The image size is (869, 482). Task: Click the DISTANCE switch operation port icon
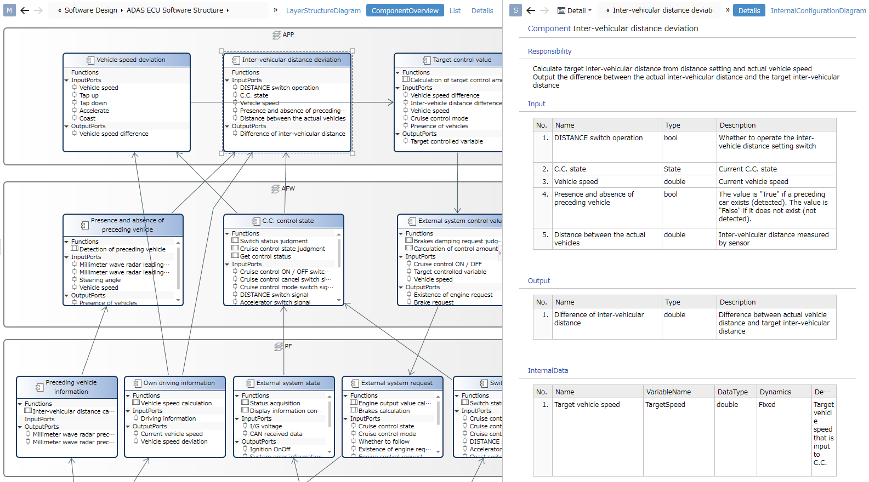(235, 88)
